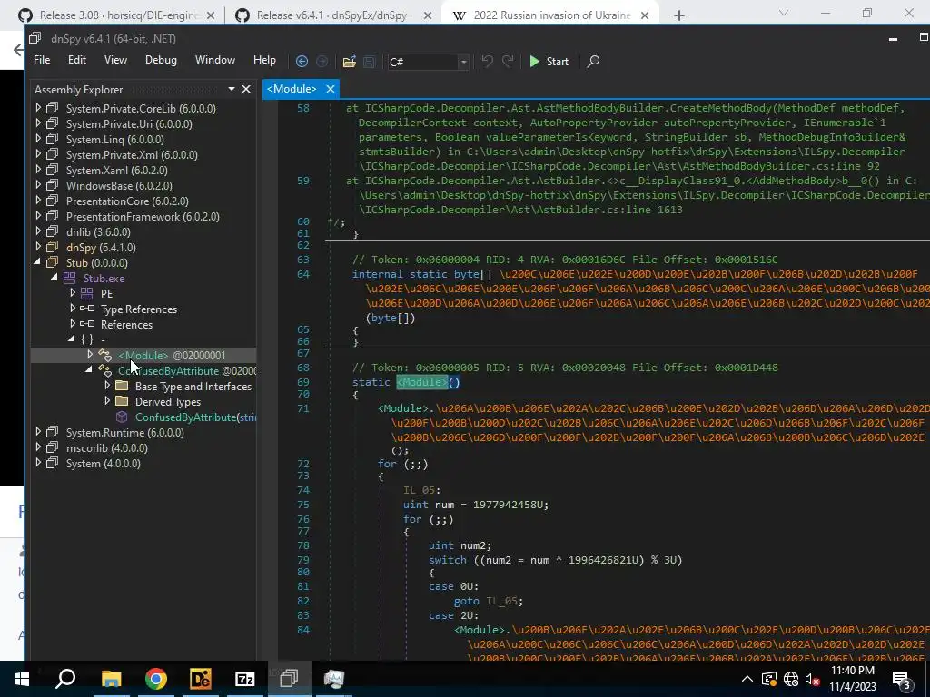Open the File menu
The image size is (930, 697).
point(42,60)
